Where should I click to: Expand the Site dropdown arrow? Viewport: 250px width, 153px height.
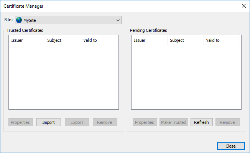pos(118,20)
